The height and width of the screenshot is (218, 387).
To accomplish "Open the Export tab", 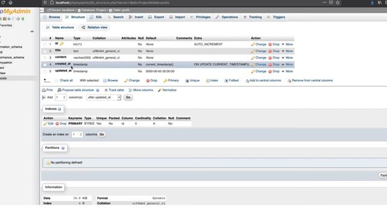I will [156, 17].
